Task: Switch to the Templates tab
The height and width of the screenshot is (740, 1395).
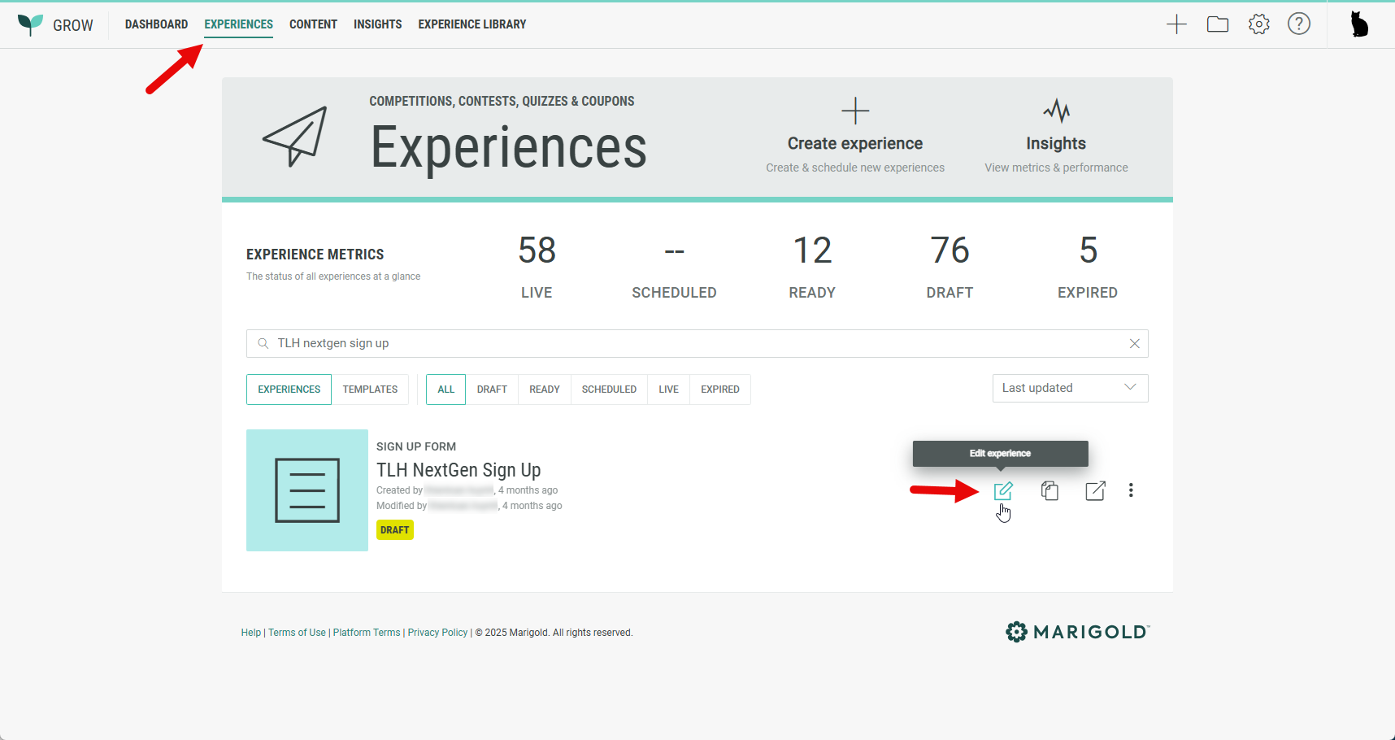Action: pos(370,390)
